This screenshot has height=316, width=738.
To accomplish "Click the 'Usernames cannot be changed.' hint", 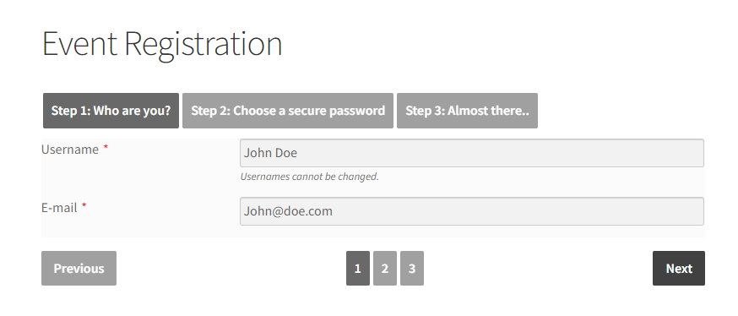I will pos(309,177).
